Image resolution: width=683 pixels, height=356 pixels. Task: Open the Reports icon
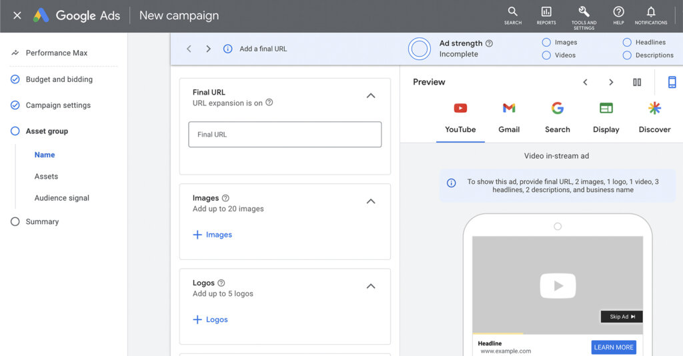(546, 16)
